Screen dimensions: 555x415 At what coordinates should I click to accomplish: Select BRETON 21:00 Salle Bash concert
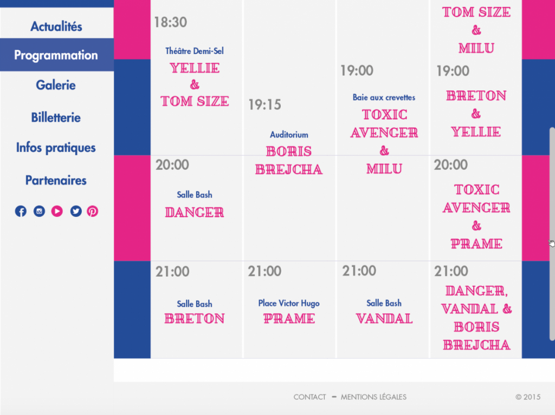click(195, 319)
